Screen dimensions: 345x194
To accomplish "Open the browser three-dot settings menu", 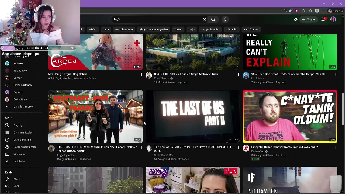I will click(323, 11).
